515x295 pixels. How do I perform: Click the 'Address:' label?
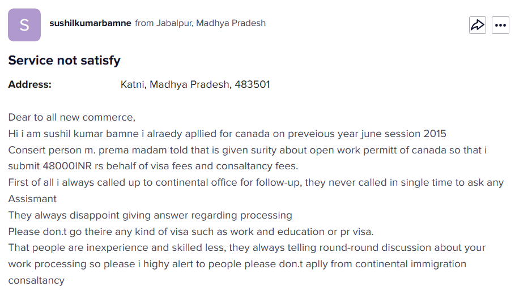(x=30, y=84)
